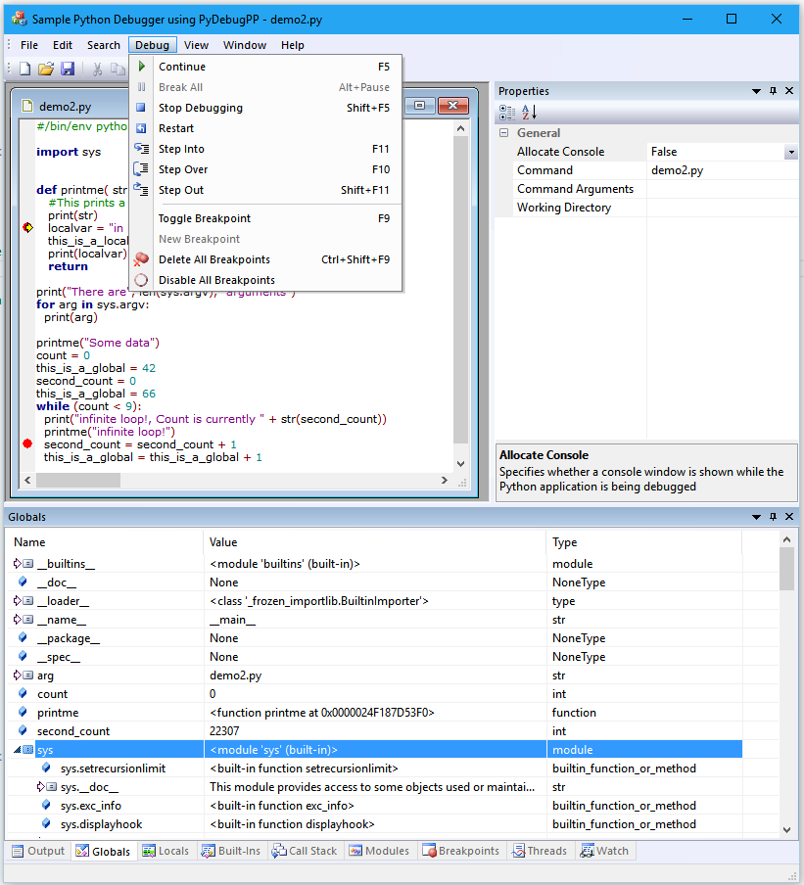
Task: Switch to the Threads tab
Action: pos(540,851)
